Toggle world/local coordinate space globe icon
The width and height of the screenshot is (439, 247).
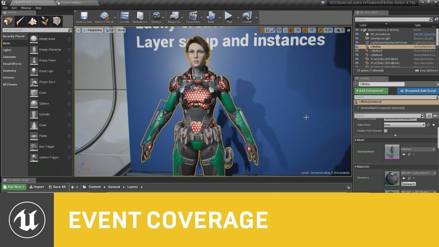[x=280, y=30]
